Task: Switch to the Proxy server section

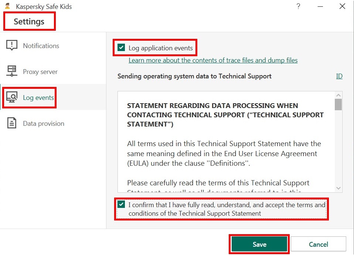Action: [x=53, y=71]
